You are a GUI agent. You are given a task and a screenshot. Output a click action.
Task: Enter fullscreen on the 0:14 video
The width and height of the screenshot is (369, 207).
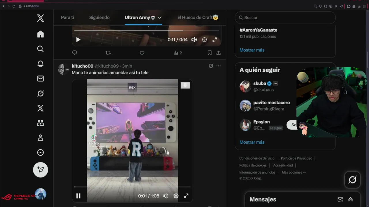point(214,40)
